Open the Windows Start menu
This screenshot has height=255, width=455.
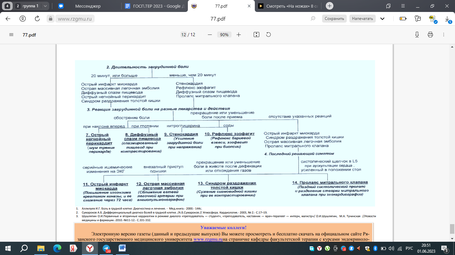[8, 248]
